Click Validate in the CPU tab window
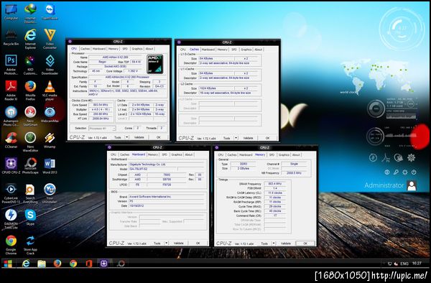Screen dimensions: 431x283 point(139,137)
